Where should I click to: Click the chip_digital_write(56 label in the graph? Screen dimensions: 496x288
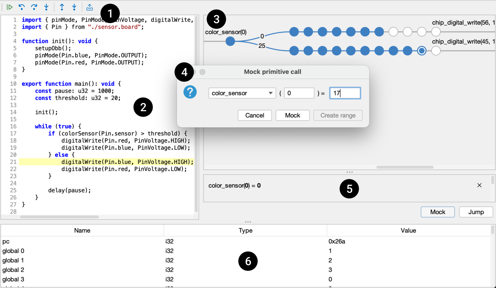pyautogui.click(x=463, y=23)
